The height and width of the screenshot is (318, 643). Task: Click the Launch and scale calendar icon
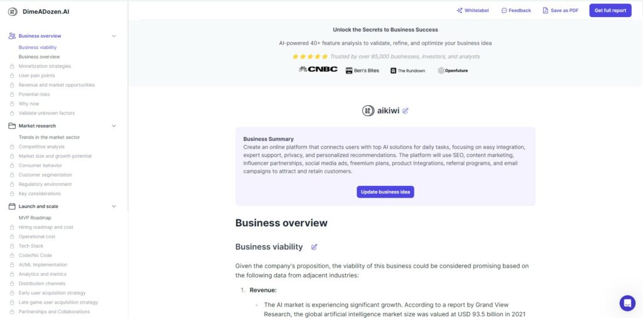pyautogui.click(x=12, y=206)
